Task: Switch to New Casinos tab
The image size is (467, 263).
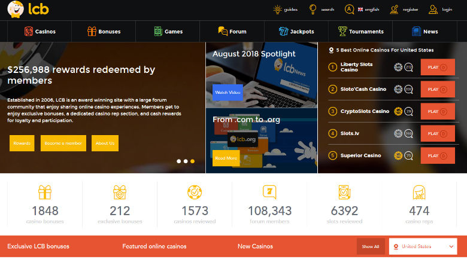Action: pyautogui.click(x=255, y=246)
